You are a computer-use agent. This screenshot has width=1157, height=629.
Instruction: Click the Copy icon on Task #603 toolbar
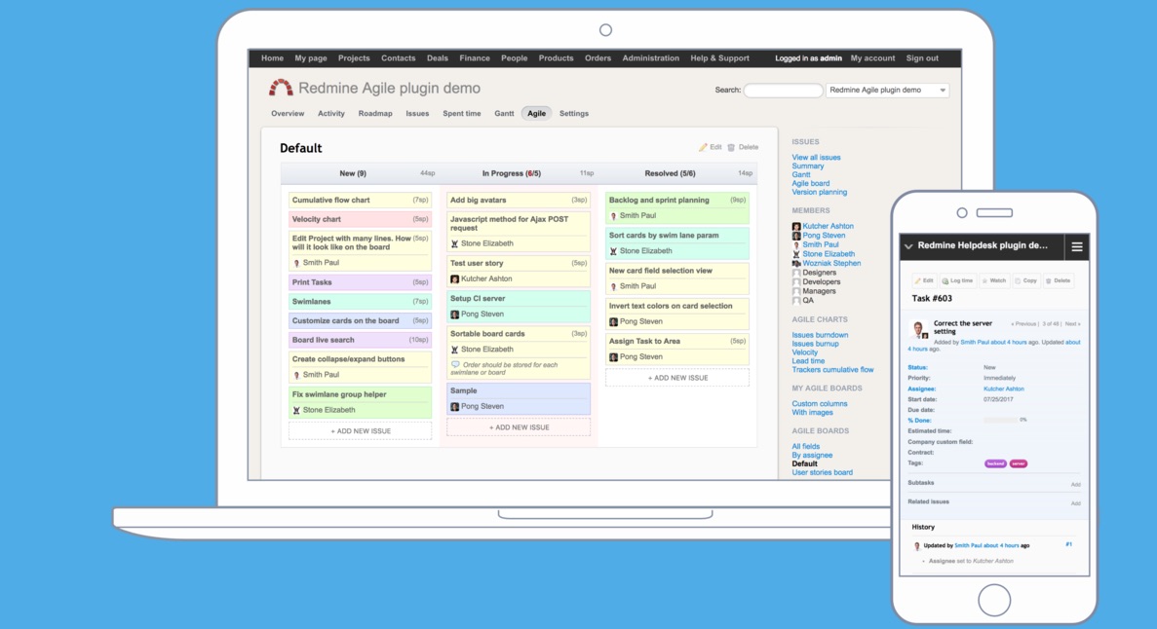coord(1018,280)
